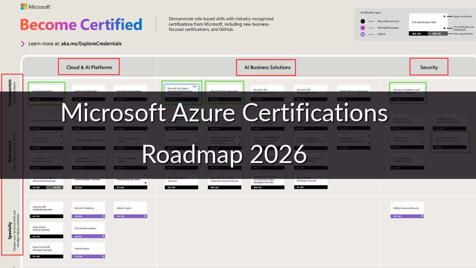
Task: Click the GitHub legend circle icon
Action: pos(363,34)
